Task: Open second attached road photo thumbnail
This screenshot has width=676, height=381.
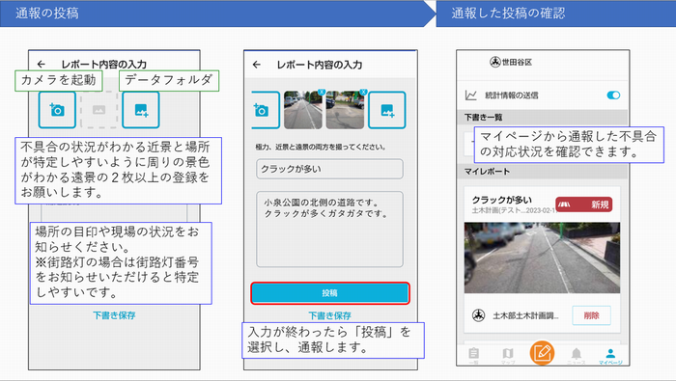Action: [x=345, y=110]
